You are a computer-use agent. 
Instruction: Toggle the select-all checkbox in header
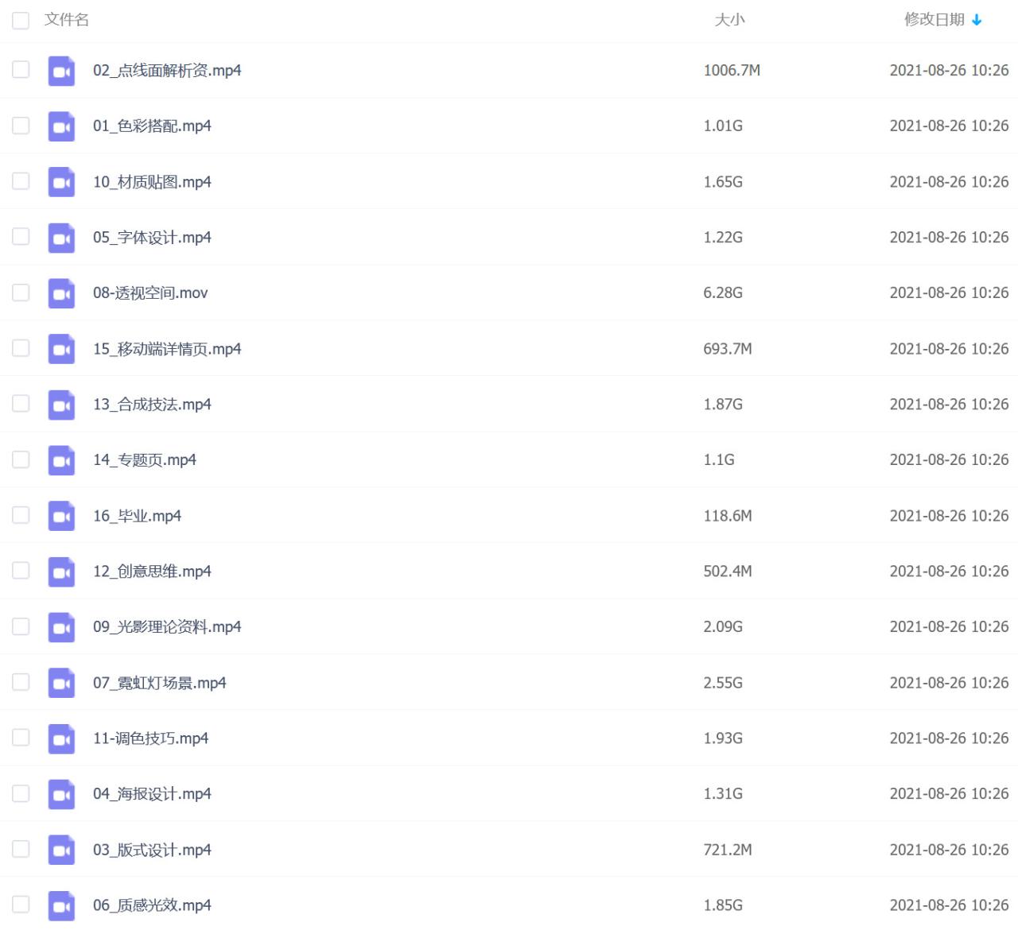click(x=21, y=20)
